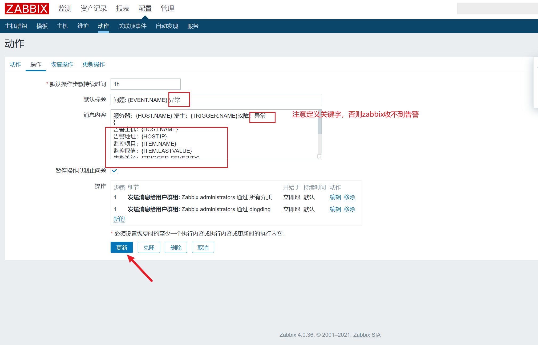This screenshot has height=345, width=538.
Task: Add a new operation via 新的
Action: click(119, 219)
